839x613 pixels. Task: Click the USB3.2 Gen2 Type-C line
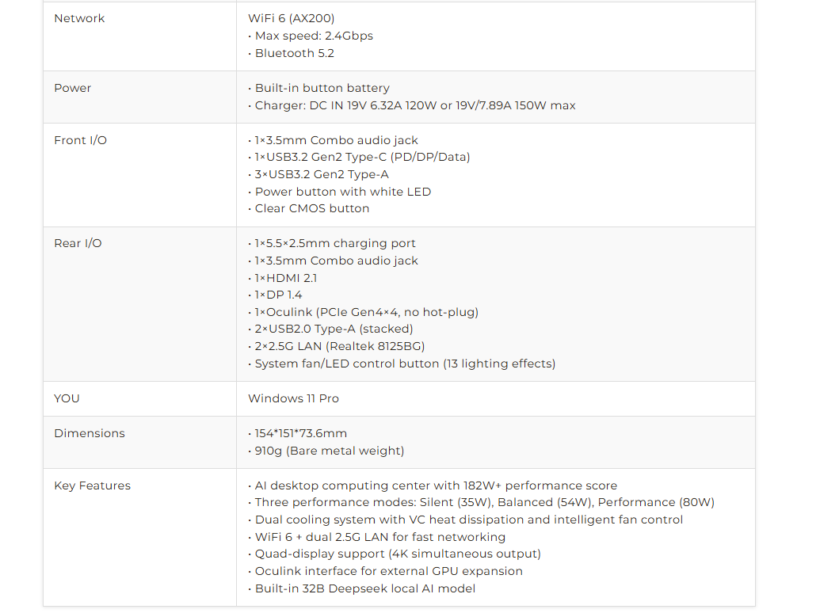pos(359,157)
